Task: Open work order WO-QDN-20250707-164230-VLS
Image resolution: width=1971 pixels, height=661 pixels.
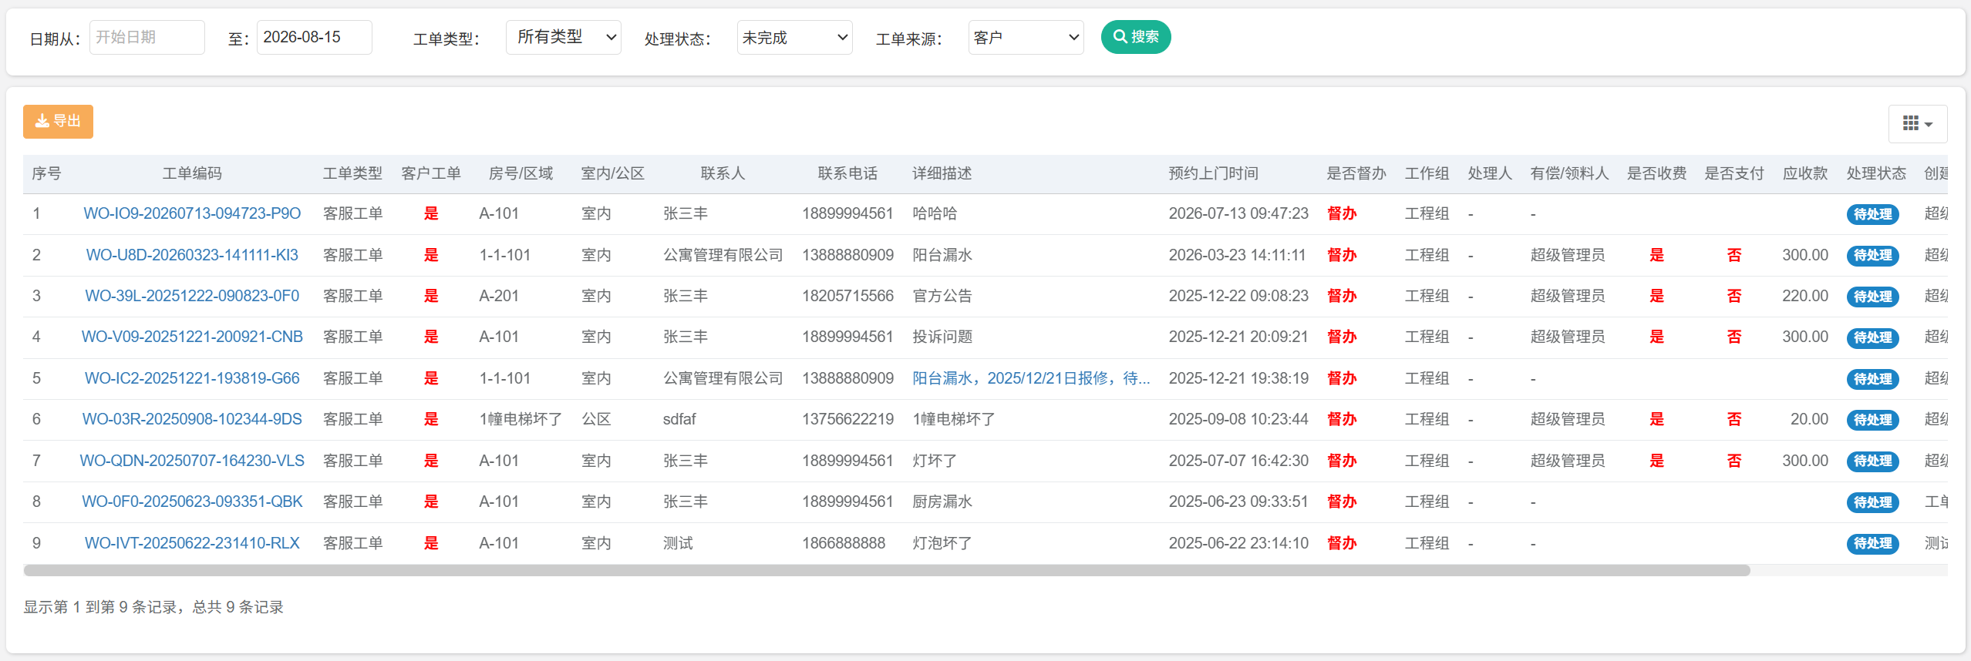Action: tap(192, 461)
